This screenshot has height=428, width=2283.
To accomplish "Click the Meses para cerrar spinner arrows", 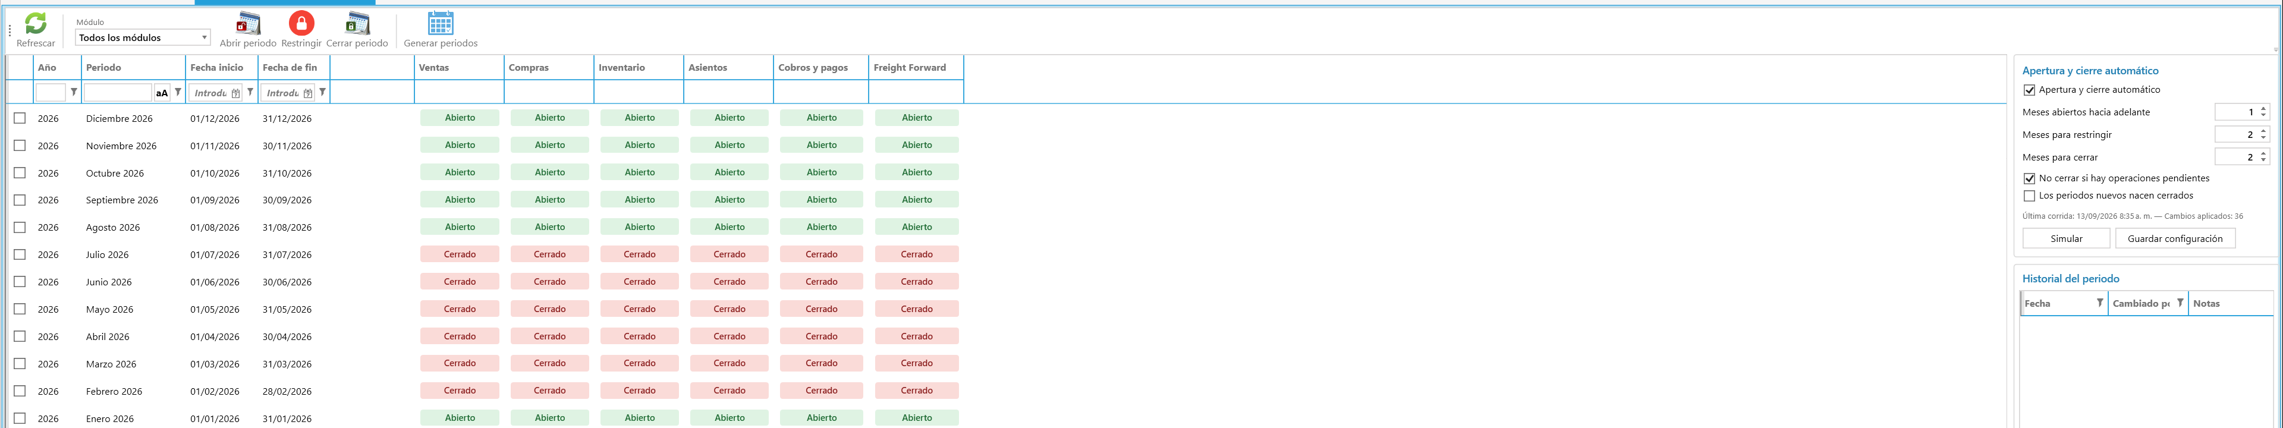I will click(2263, 157).
